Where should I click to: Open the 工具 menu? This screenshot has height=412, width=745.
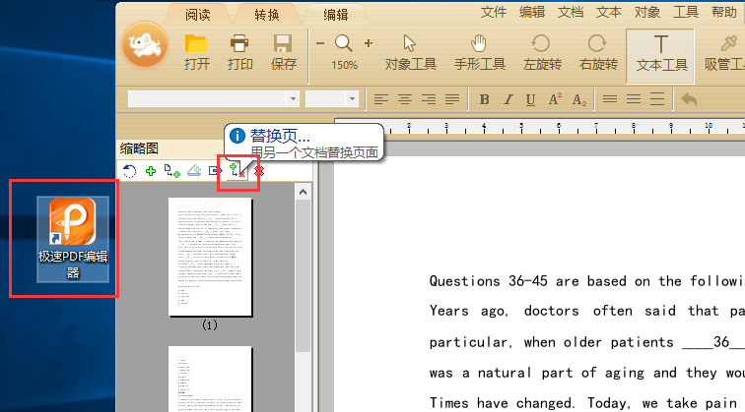pyautogui.click(x=686, y=12)
